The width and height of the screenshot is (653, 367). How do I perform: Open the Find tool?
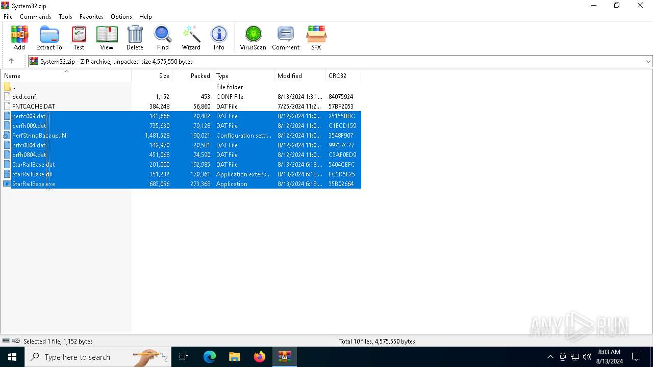click(x=163, y=38)
